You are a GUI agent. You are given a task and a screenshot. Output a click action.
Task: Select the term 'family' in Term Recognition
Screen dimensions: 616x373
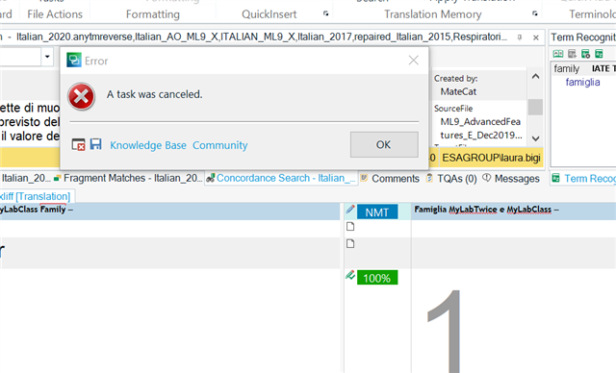coord(567,68)
